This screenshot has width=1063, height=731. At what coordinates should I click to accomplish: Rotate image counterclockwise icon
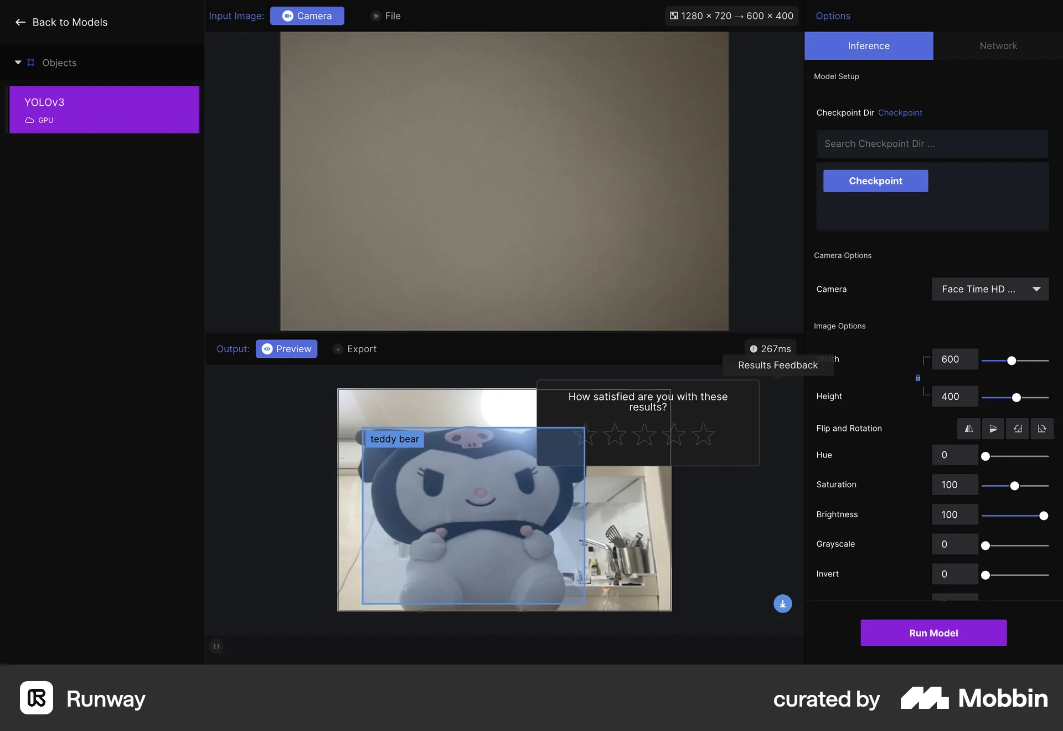pos(1018,429)
